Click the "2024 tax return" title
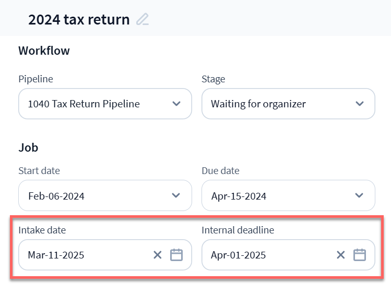The height and width of the screenshot is (284, 391). click(x=79, y=20)
